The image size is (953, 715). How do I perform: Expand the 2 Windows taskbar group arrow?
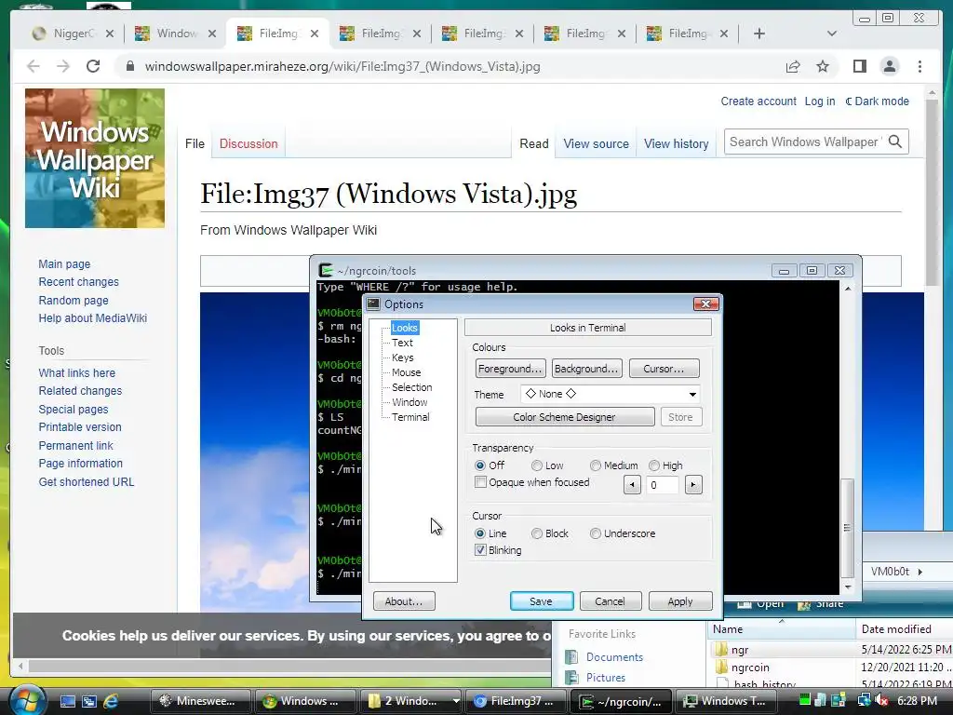tap(455, 700)
